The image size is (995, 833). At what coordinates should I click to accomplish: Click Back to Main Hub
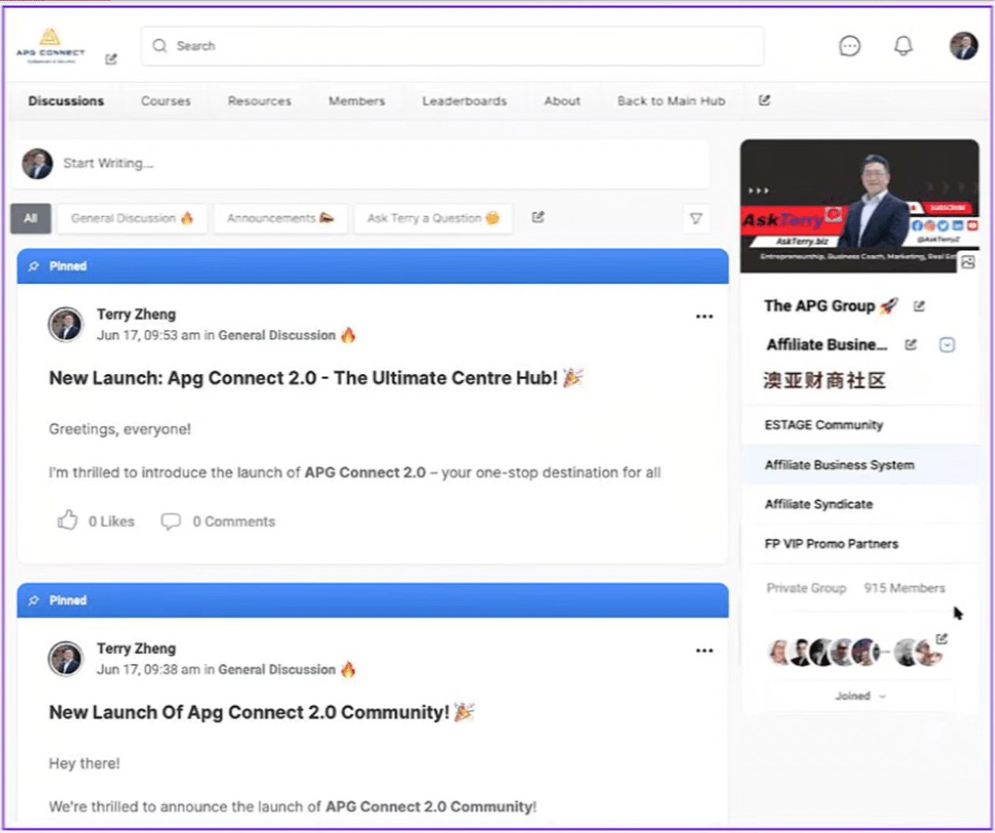[x=671, y=101]
